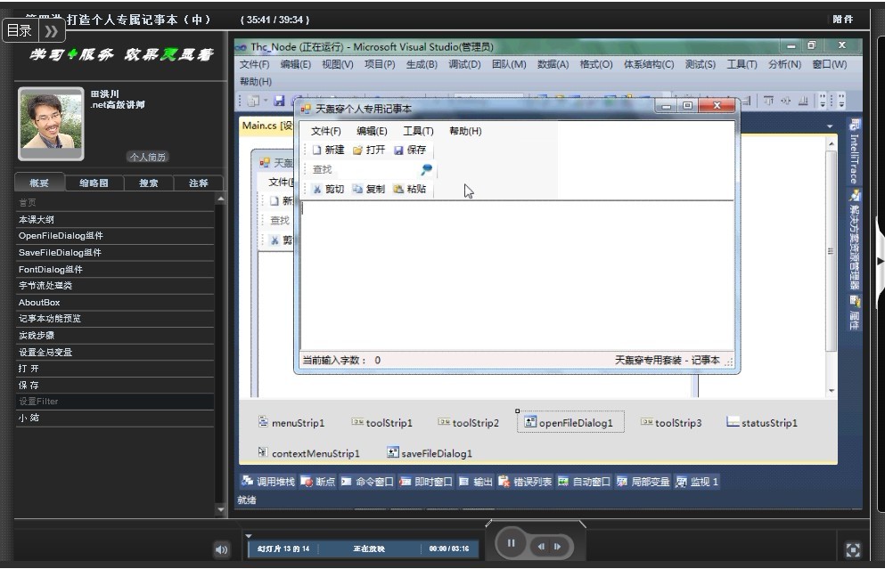Image resolution: width=885 pixels, height=569 pixels.
Task: Open the 文件(F) menu in notepad window
Action: click(x=325, y=131)
